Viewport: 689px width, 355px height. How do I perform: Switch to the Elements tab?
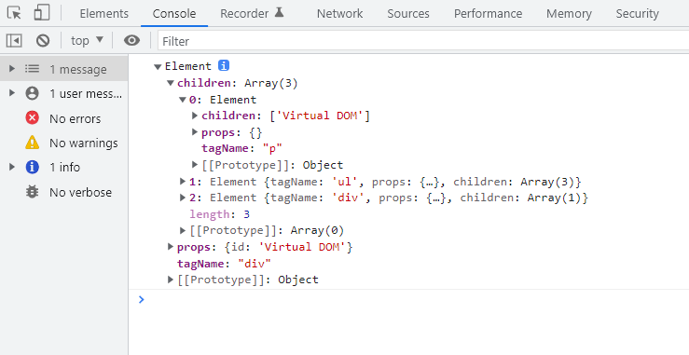coord(104,14)
